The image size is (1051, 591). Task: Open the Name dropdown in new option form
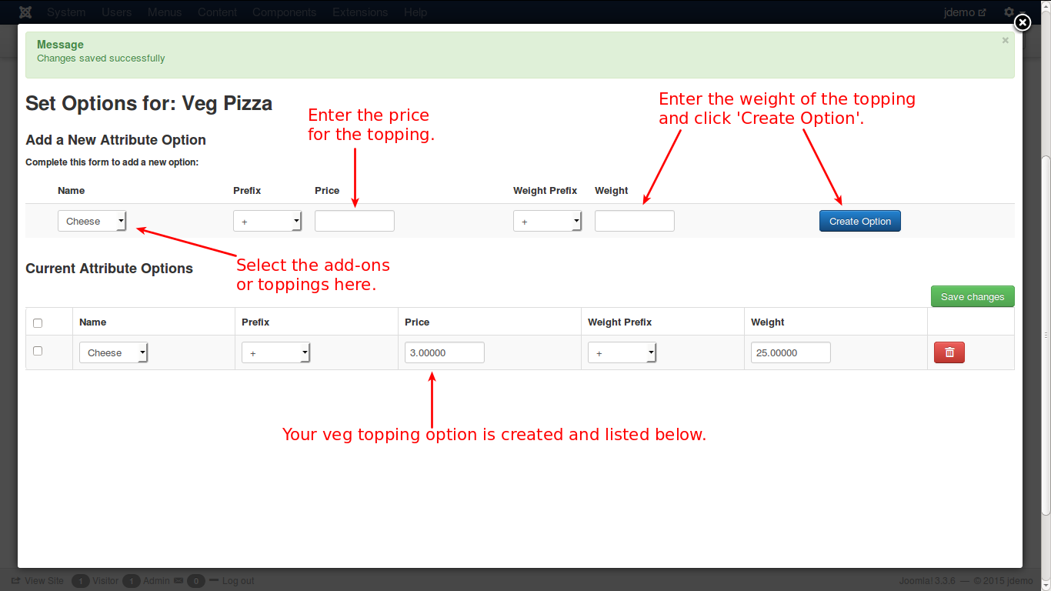92,222
